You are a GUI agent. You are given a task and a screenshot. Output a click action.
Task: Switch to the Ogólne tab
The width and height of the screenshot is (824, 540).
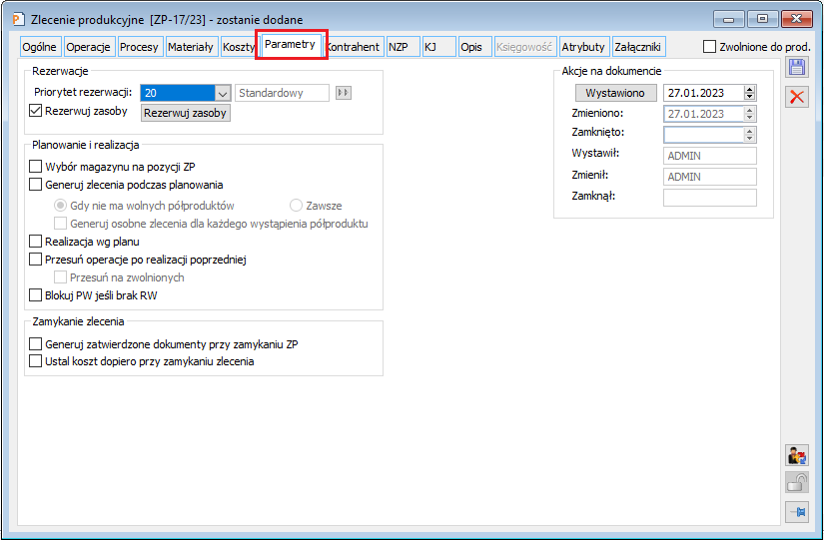[39, 47]
